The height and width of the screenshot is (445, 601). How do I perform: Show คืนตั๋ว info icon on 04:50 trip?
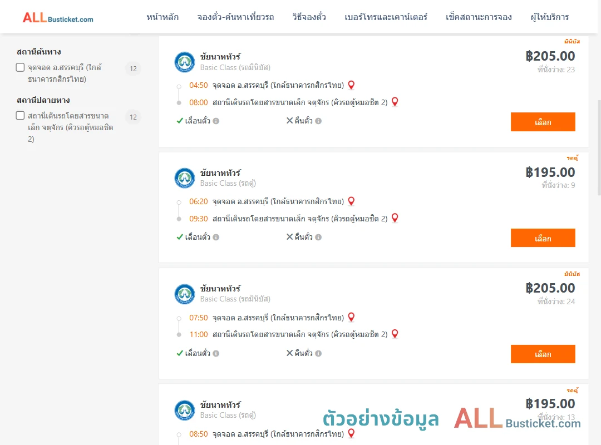click(318, 121)
